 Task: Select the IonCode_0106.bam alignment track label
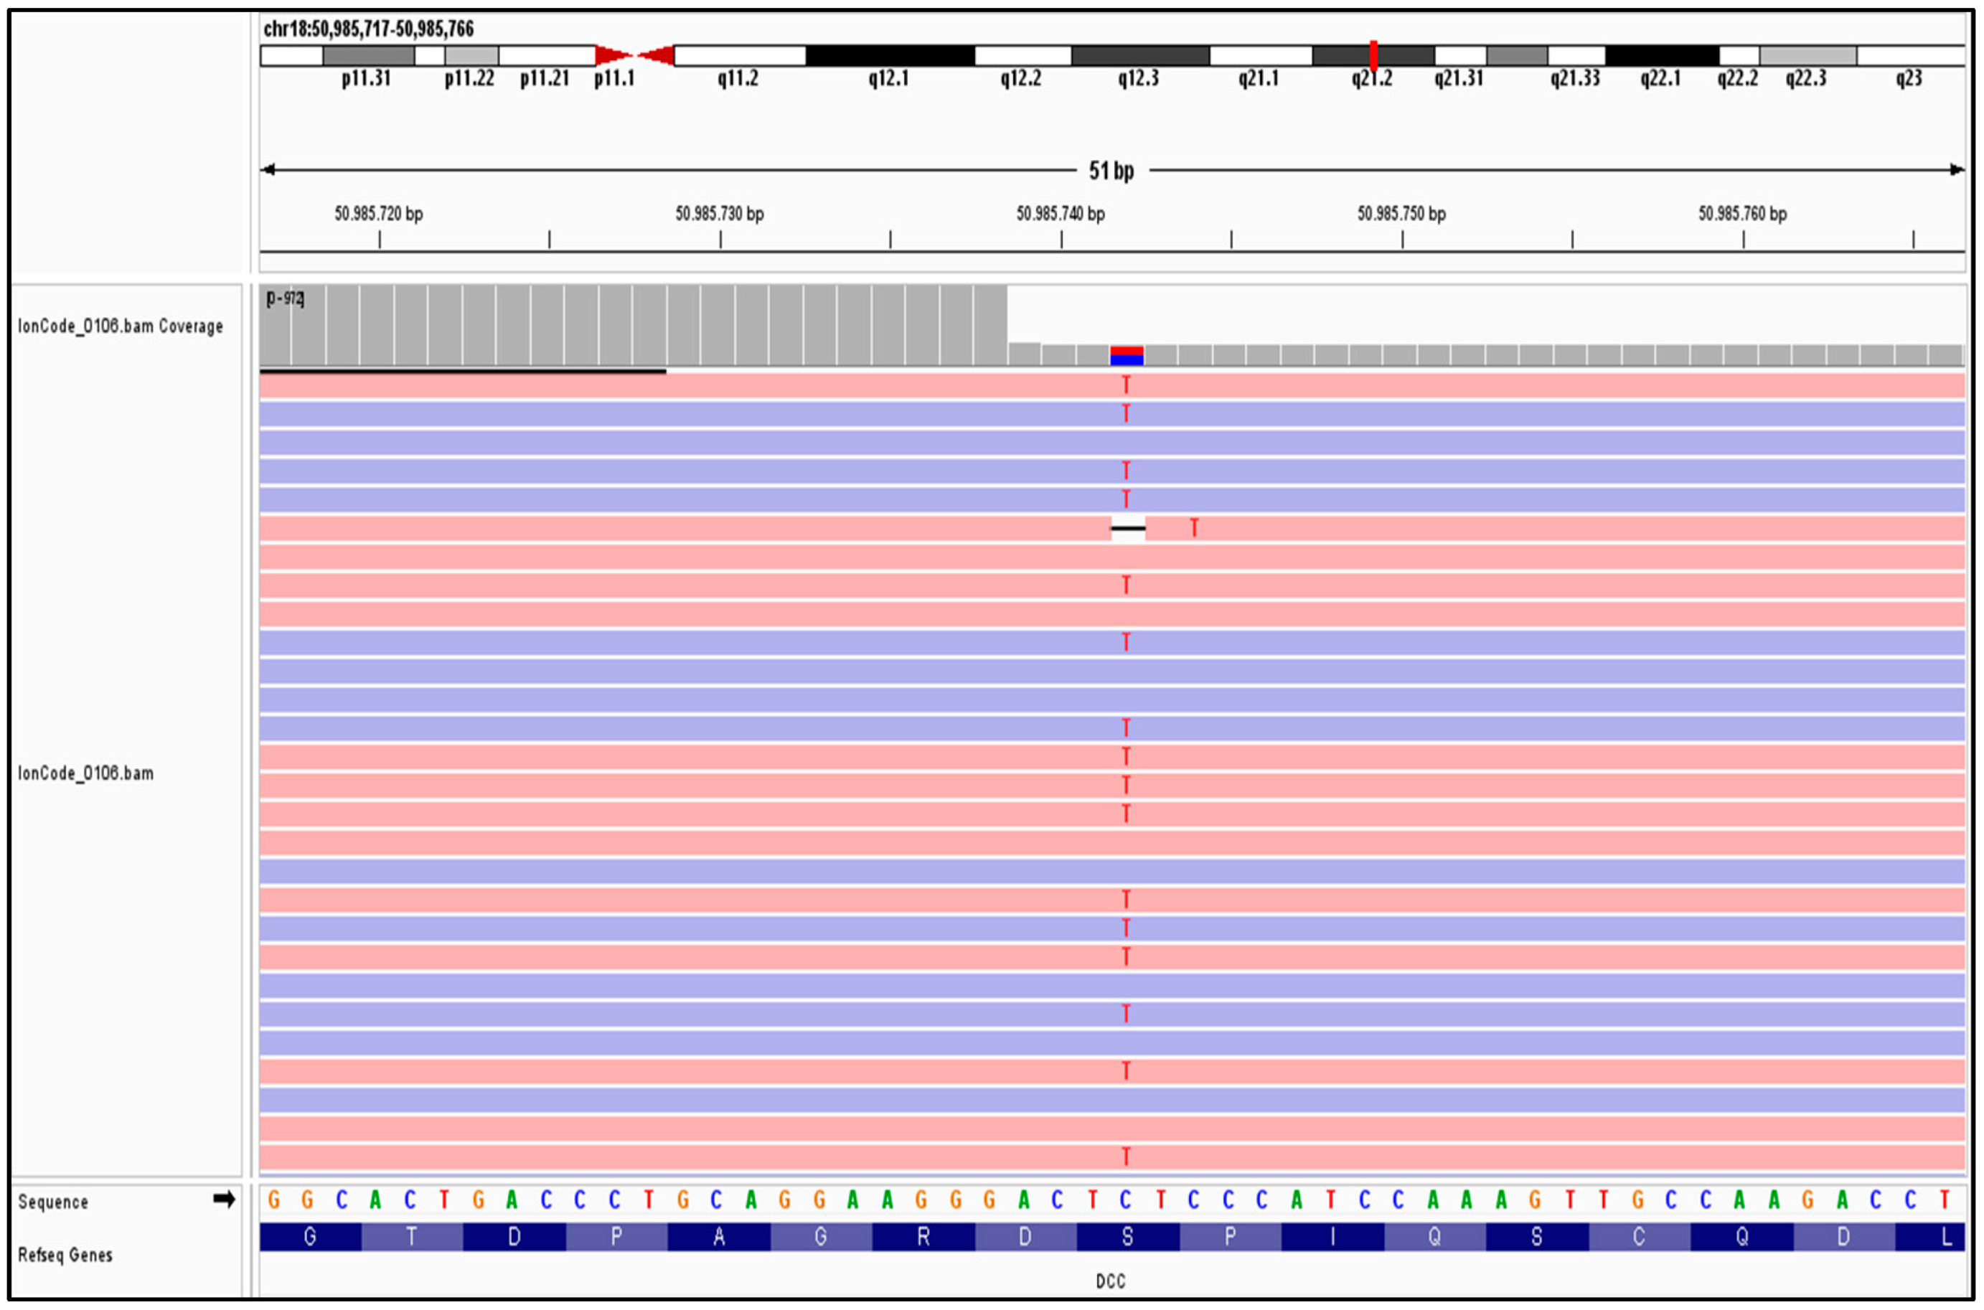86,773
